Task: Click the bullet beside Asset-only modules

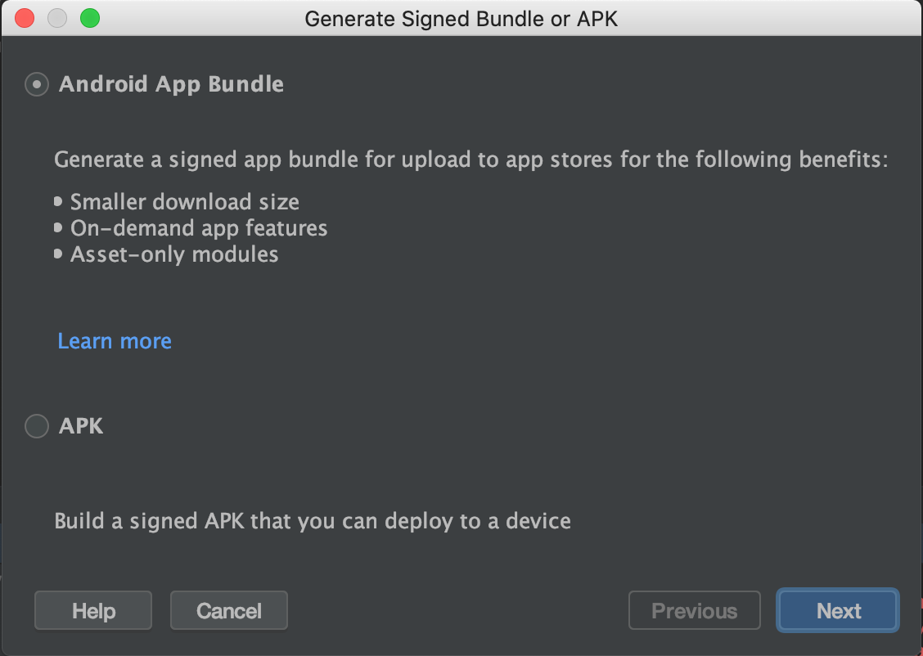Action: pos(58,254)
